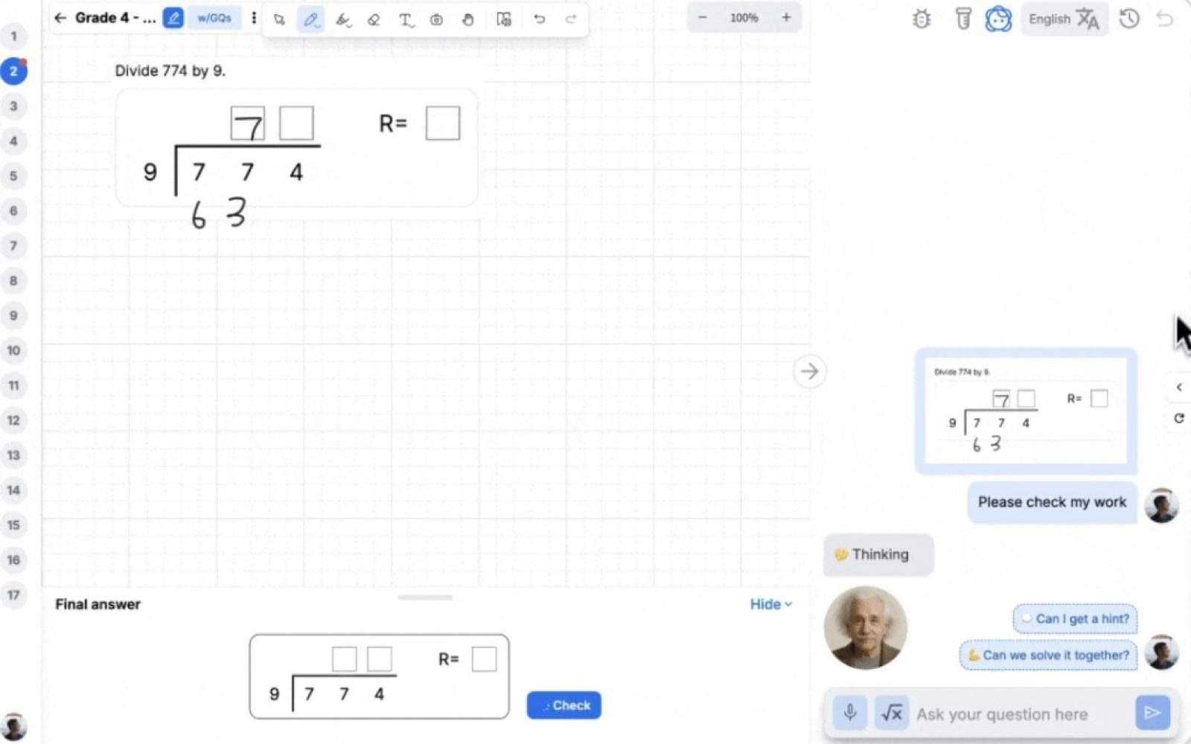The height and width of the screenshot is (744, 1191).
Task: Click the final answer remainder box
Action: click(x=484, y=659)
